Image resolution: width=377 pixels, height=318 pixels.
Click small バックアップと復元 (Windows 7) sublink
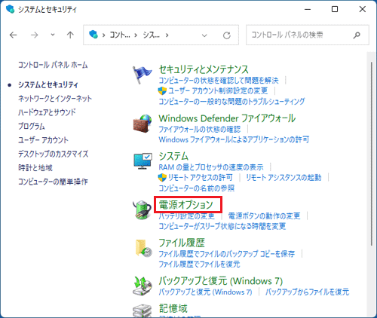205,292
